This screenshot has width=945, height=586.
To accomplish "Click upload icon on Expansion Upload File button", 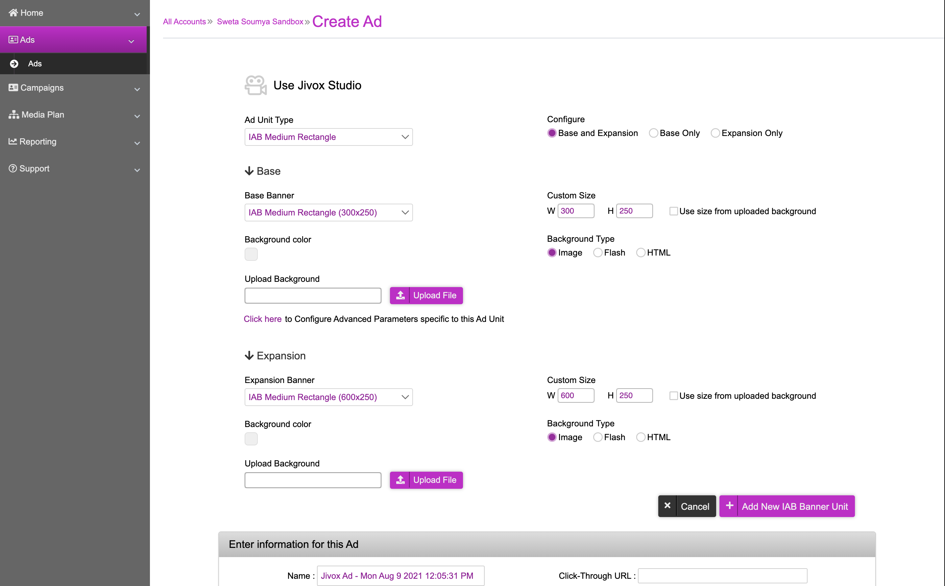I will tap(400, 480).
